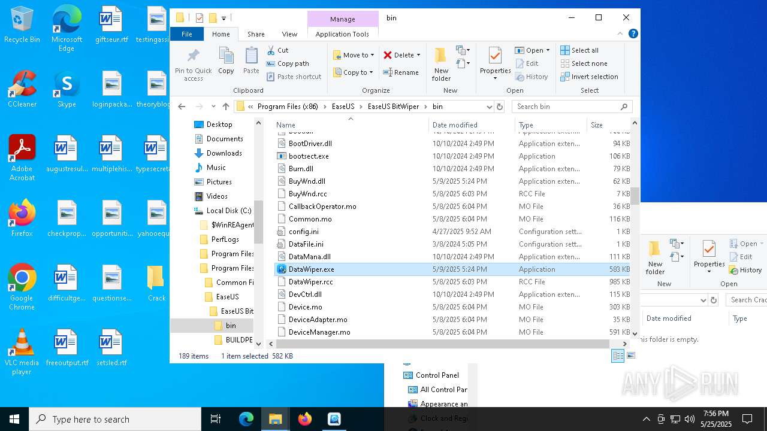Click Cut in Clipboard group
This screenshot has height=431, width=767.
click(277, 50)
